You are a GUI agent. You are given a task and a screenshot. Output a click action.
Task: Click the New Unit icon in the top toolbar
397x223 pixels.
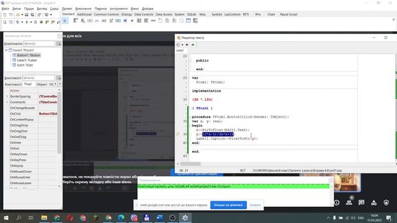[x=5, y=15]
